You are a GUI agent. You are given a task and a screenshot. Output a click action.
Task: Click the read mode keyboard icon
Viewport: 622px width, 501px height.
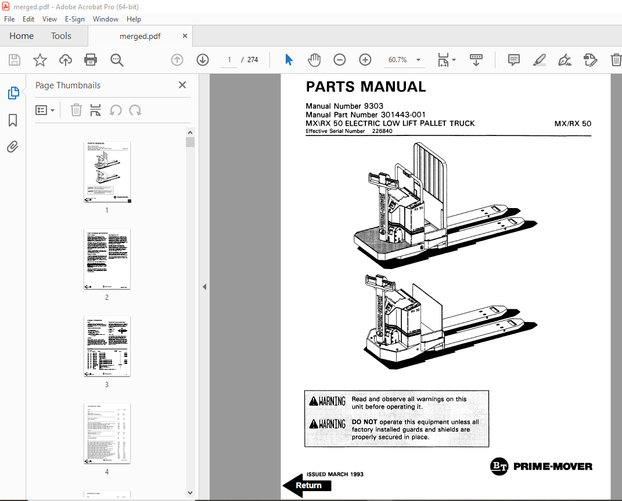point(476,60)
